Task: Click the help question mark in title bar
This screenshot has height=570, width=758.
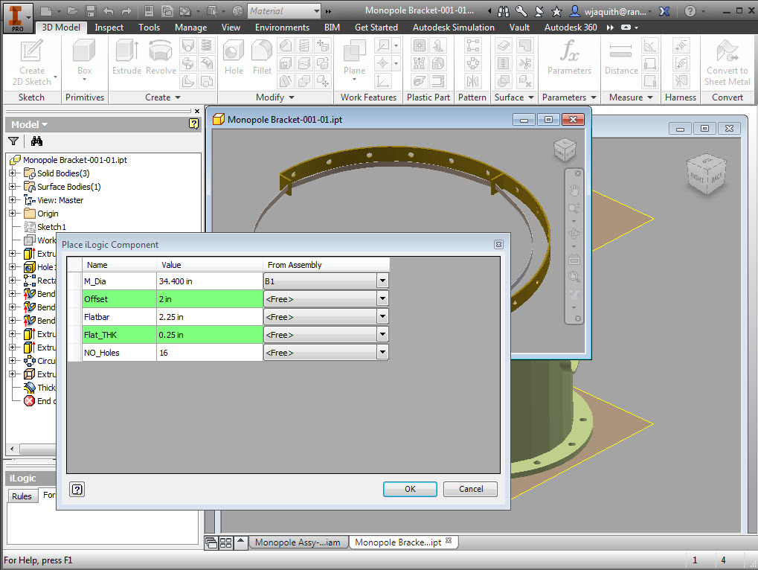Action: (x=690, y=11)
